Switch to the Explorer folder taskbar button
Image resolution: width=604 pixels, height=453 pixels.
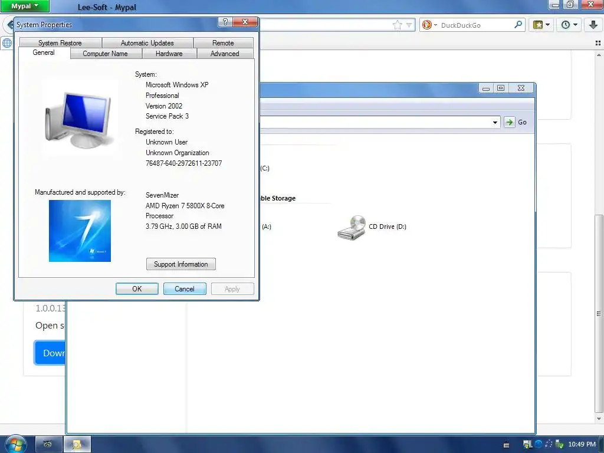coord(77,445)
